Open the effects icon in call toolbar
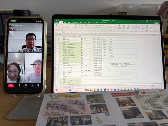Screen dimensions: 168x126 pos(32,85)
